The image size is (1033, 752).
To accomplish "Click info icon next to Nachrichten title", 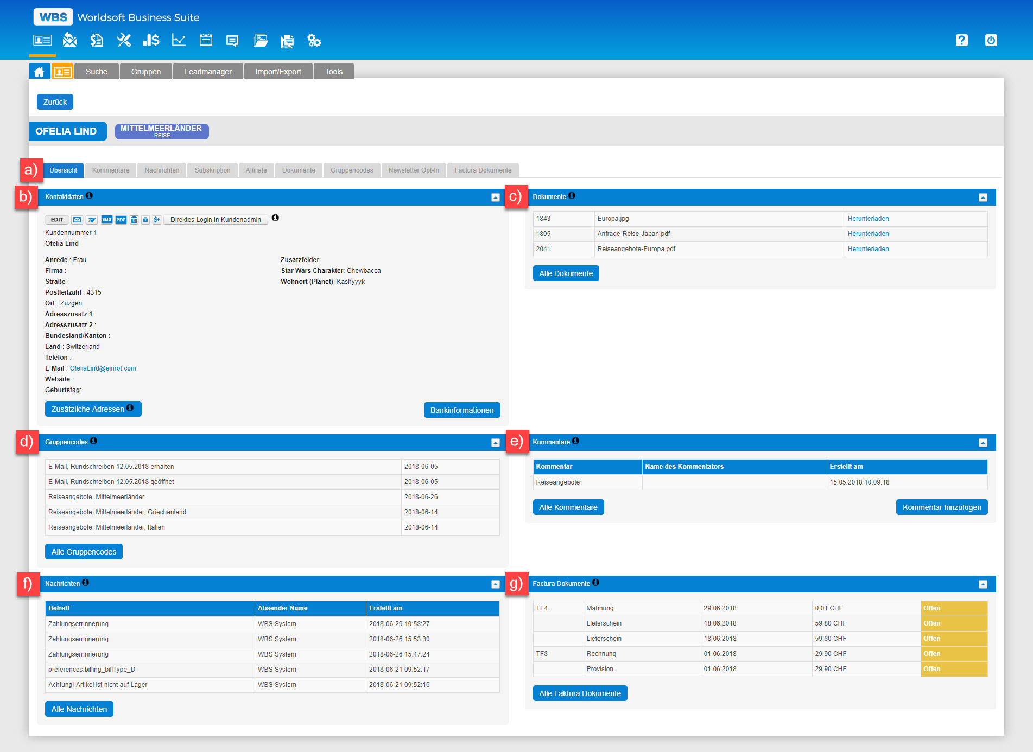I will click(85, 583).
